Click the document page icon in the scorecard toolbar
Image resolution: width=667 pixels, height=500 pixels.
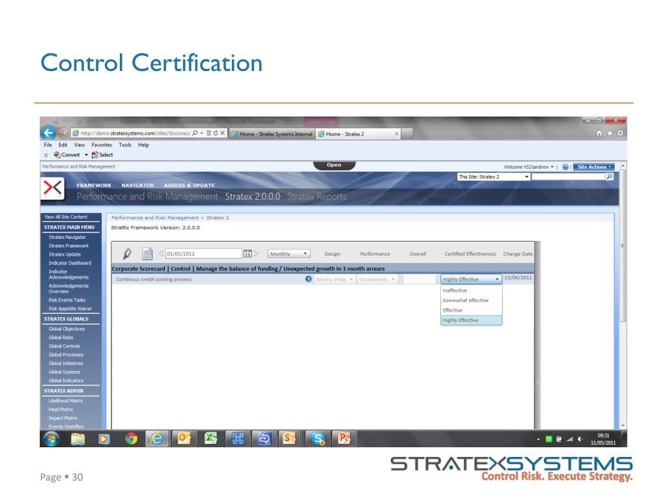(147, 254)
